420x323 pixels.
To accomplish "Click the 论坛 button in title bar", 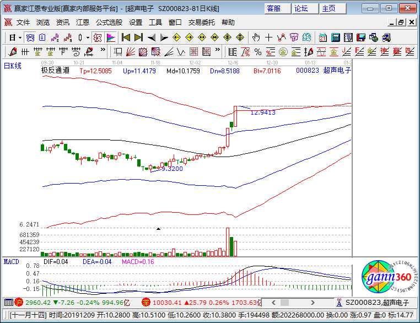I will point(305,9).
